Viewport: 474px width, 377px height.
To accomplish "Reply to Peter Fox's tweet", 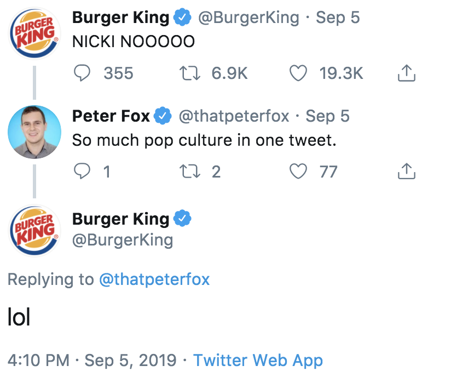I will click(x=83, y=172).
